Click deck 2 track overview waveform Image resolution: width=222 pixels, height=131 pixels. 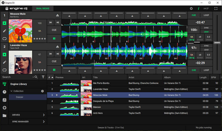tap(124, 63)
